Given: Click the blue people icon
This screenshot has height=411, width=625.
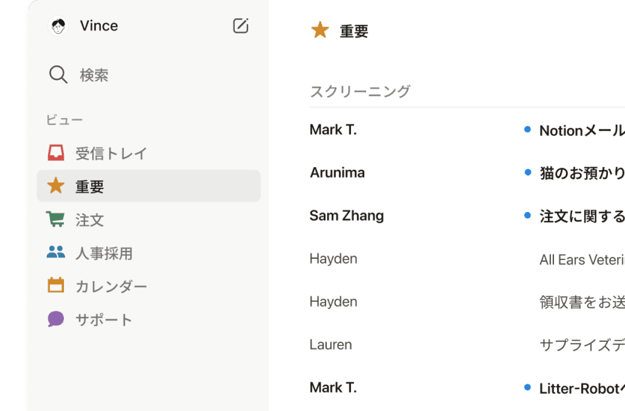Looking at the screenshot, I should (x=56, y=252).
